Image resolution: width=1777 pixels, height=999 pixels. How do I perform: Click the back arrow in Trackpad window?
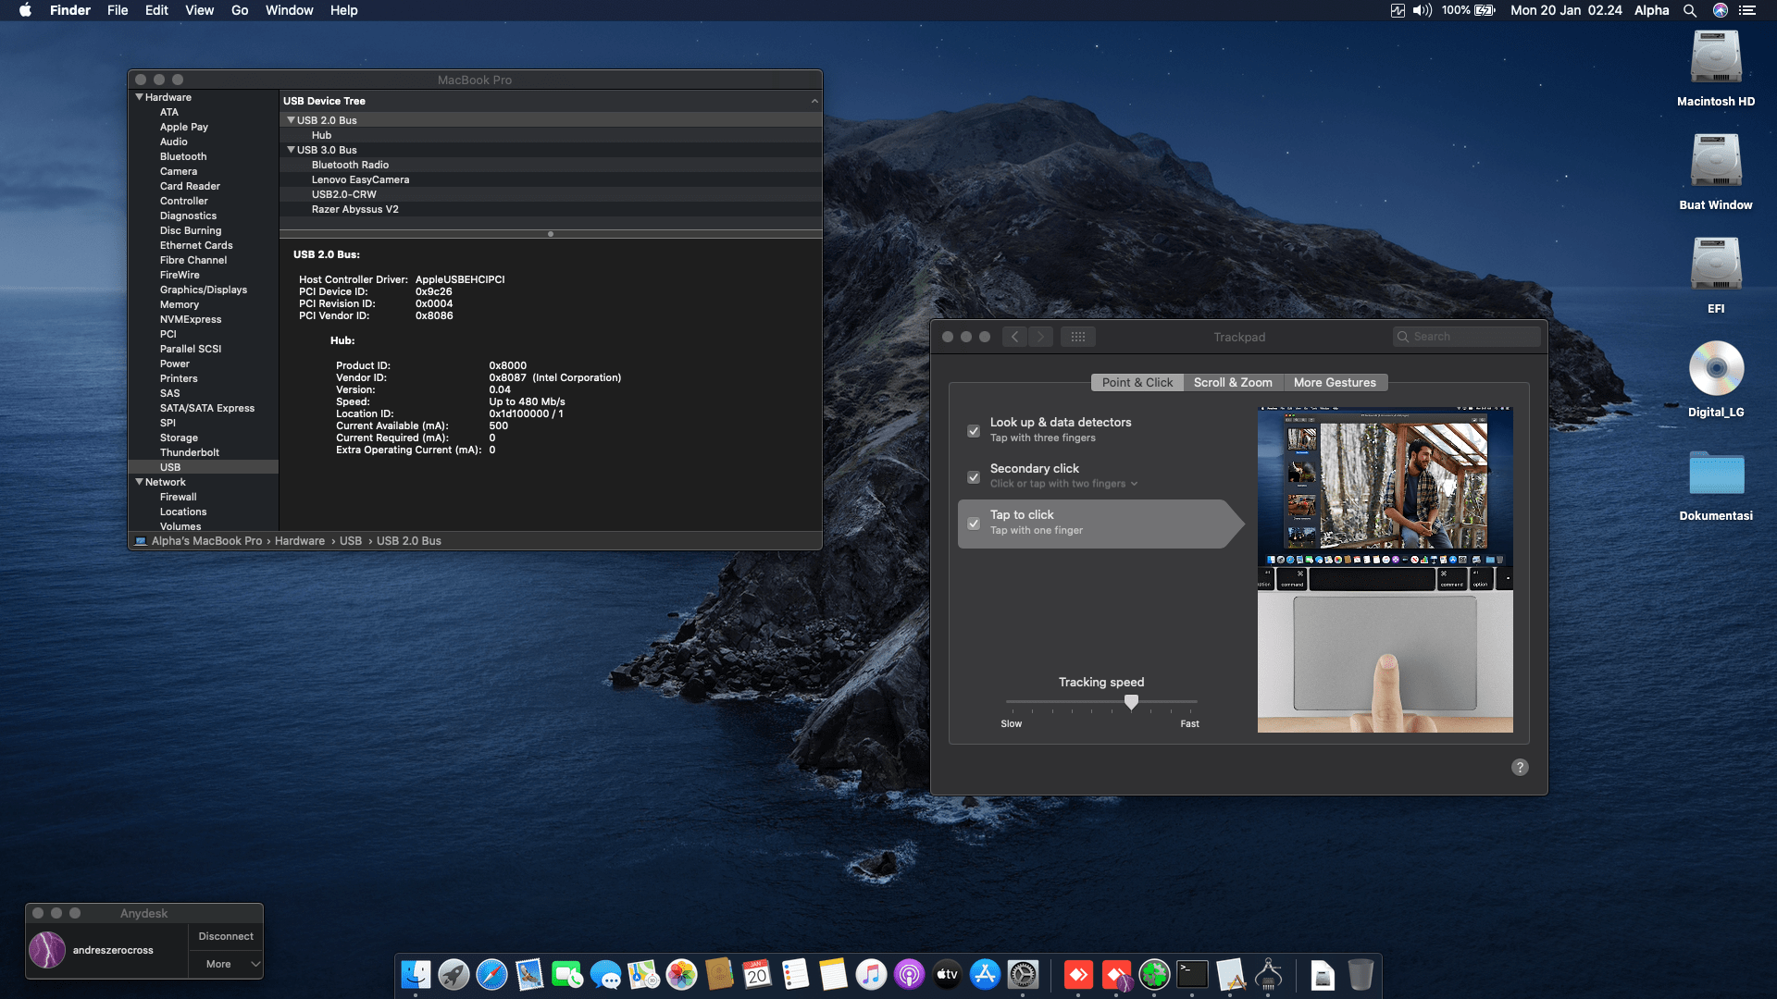1015,337
